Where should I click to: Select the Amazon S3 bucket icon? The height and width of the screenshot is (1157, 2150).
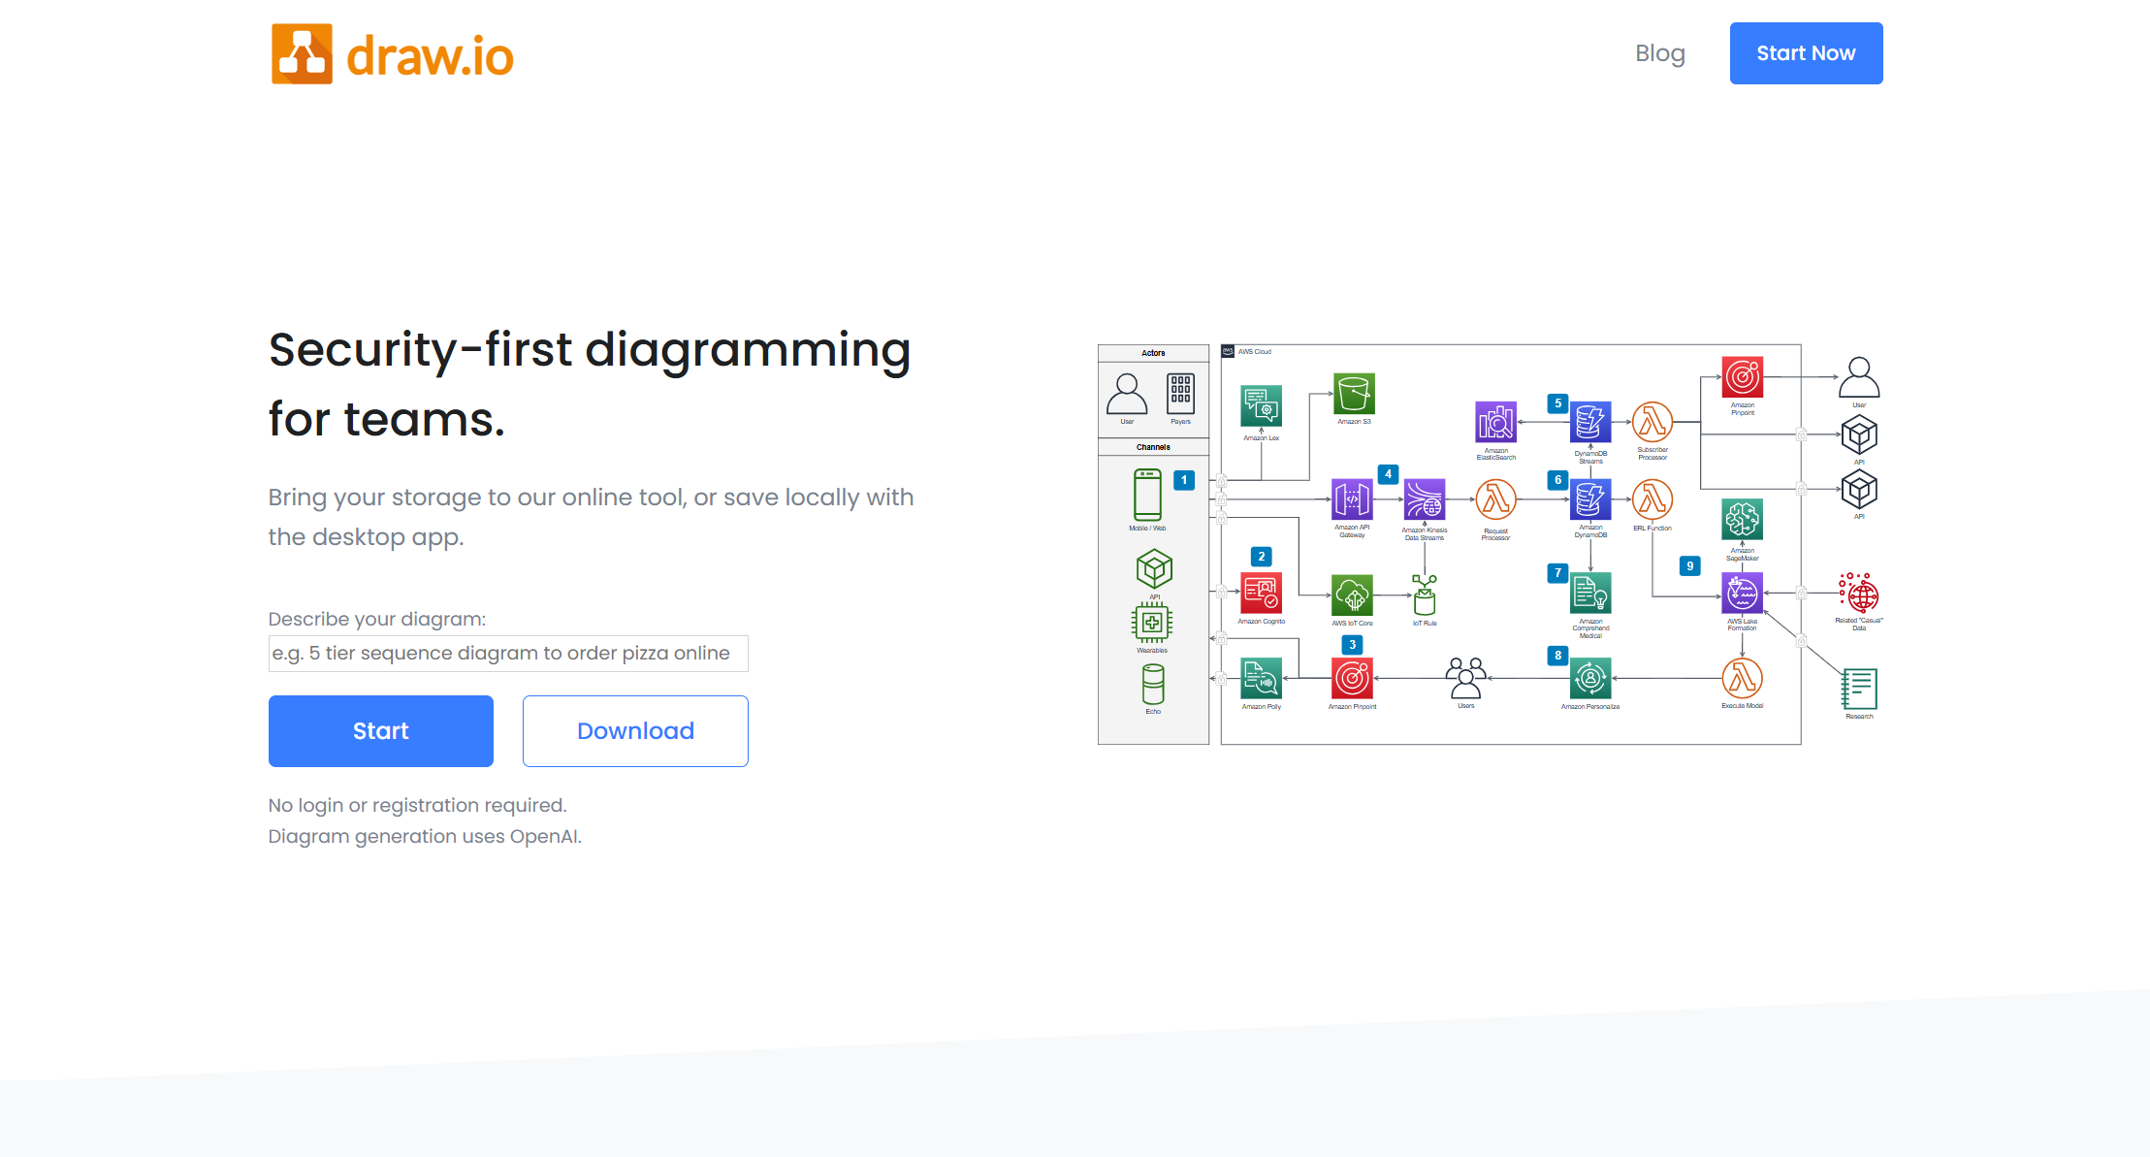tap(1354, 394)
